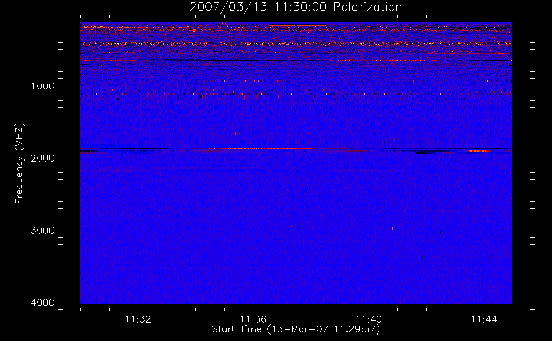Image resolution: width=552 pixels, height=341 pixels.
Task: Click the 1000 frequency tick label
Action: [x=43, y=86]
